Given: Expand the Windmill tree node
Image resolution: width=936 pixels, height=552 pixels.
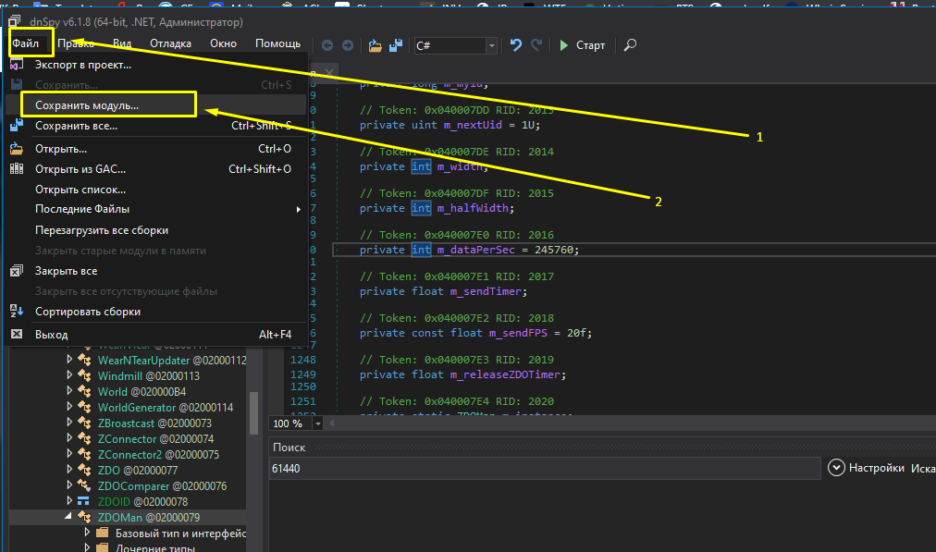Looking at the screenshot, I should [x=68, y=376].
